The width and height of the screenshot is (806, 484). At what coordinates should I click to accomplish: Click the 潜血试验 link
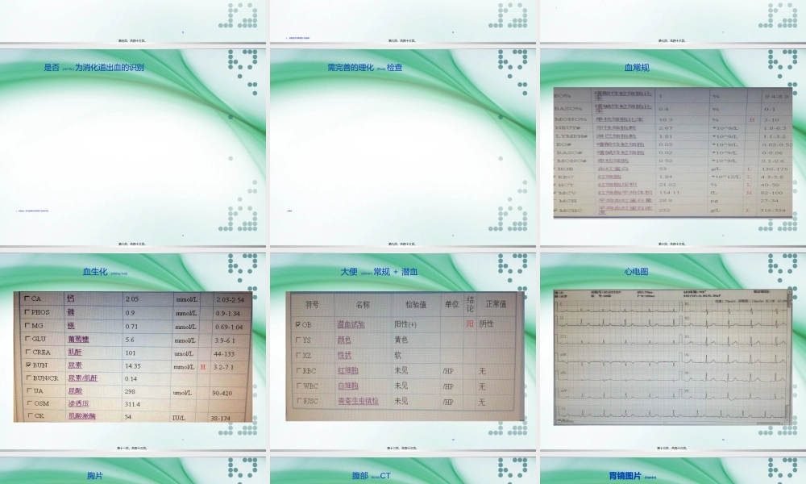point(351,324)
